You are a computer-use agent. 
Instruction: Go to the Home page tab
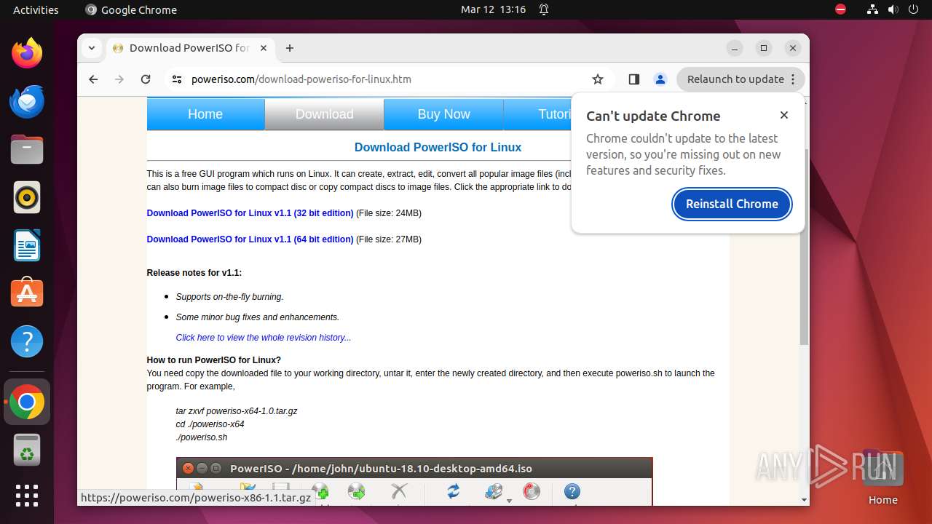pos(205,114)
